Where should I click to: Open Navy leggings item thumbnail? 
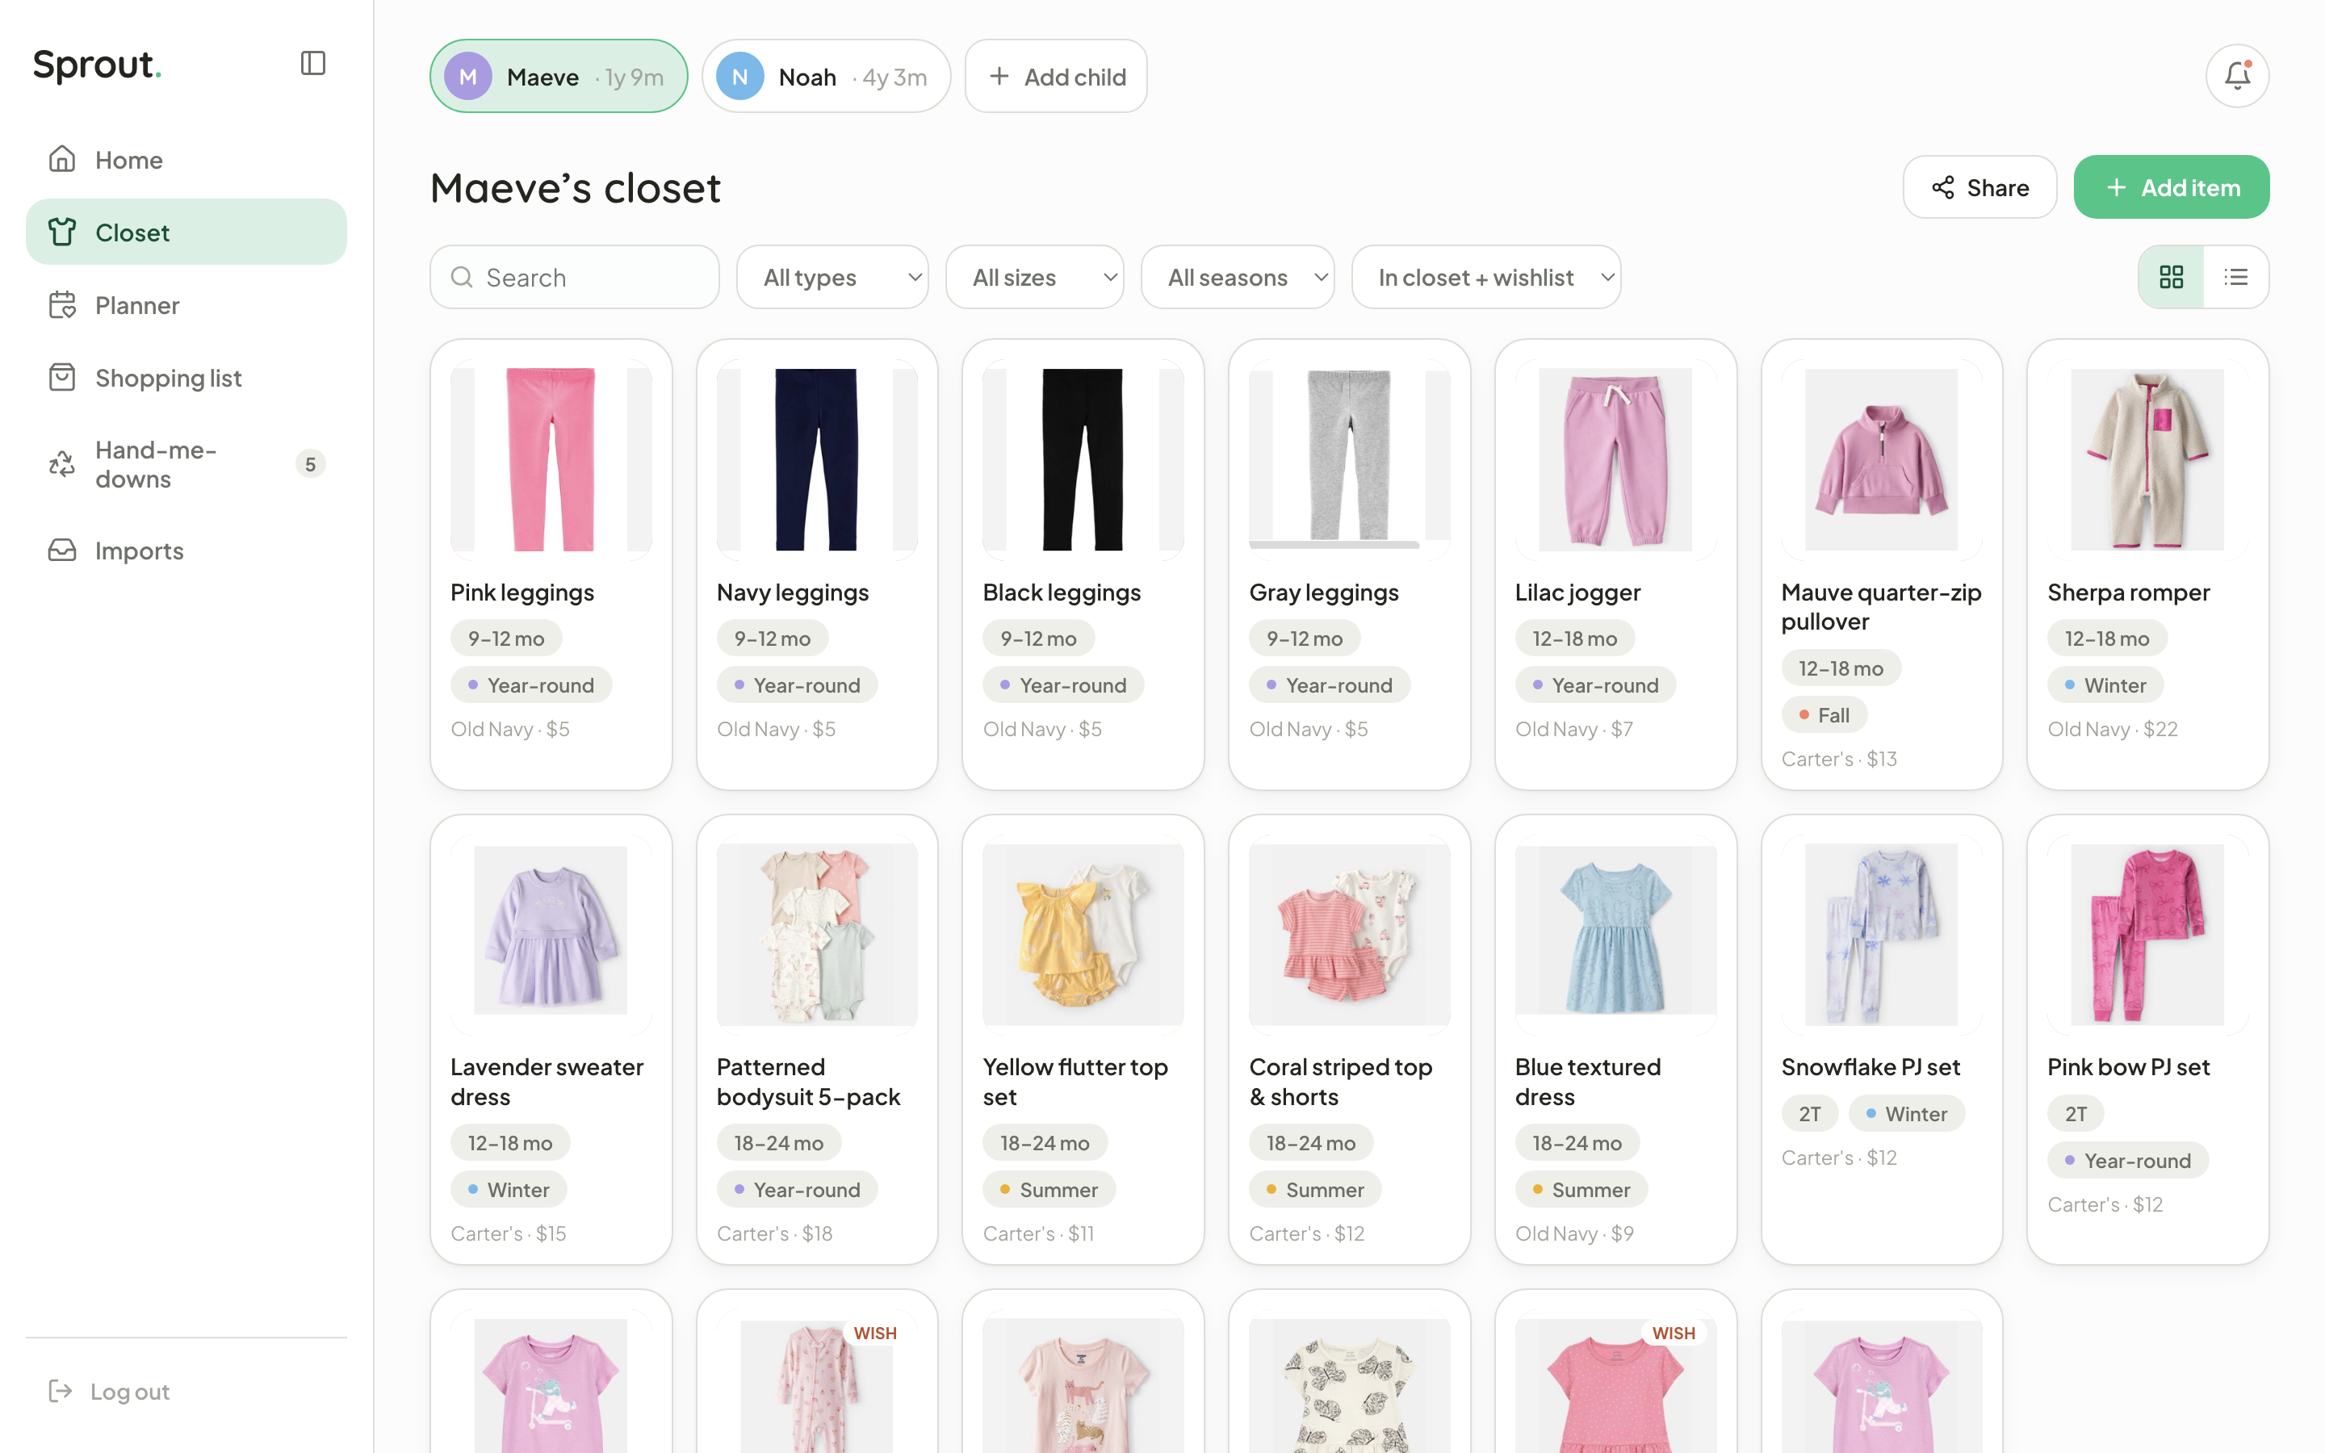tap(817, 459)
